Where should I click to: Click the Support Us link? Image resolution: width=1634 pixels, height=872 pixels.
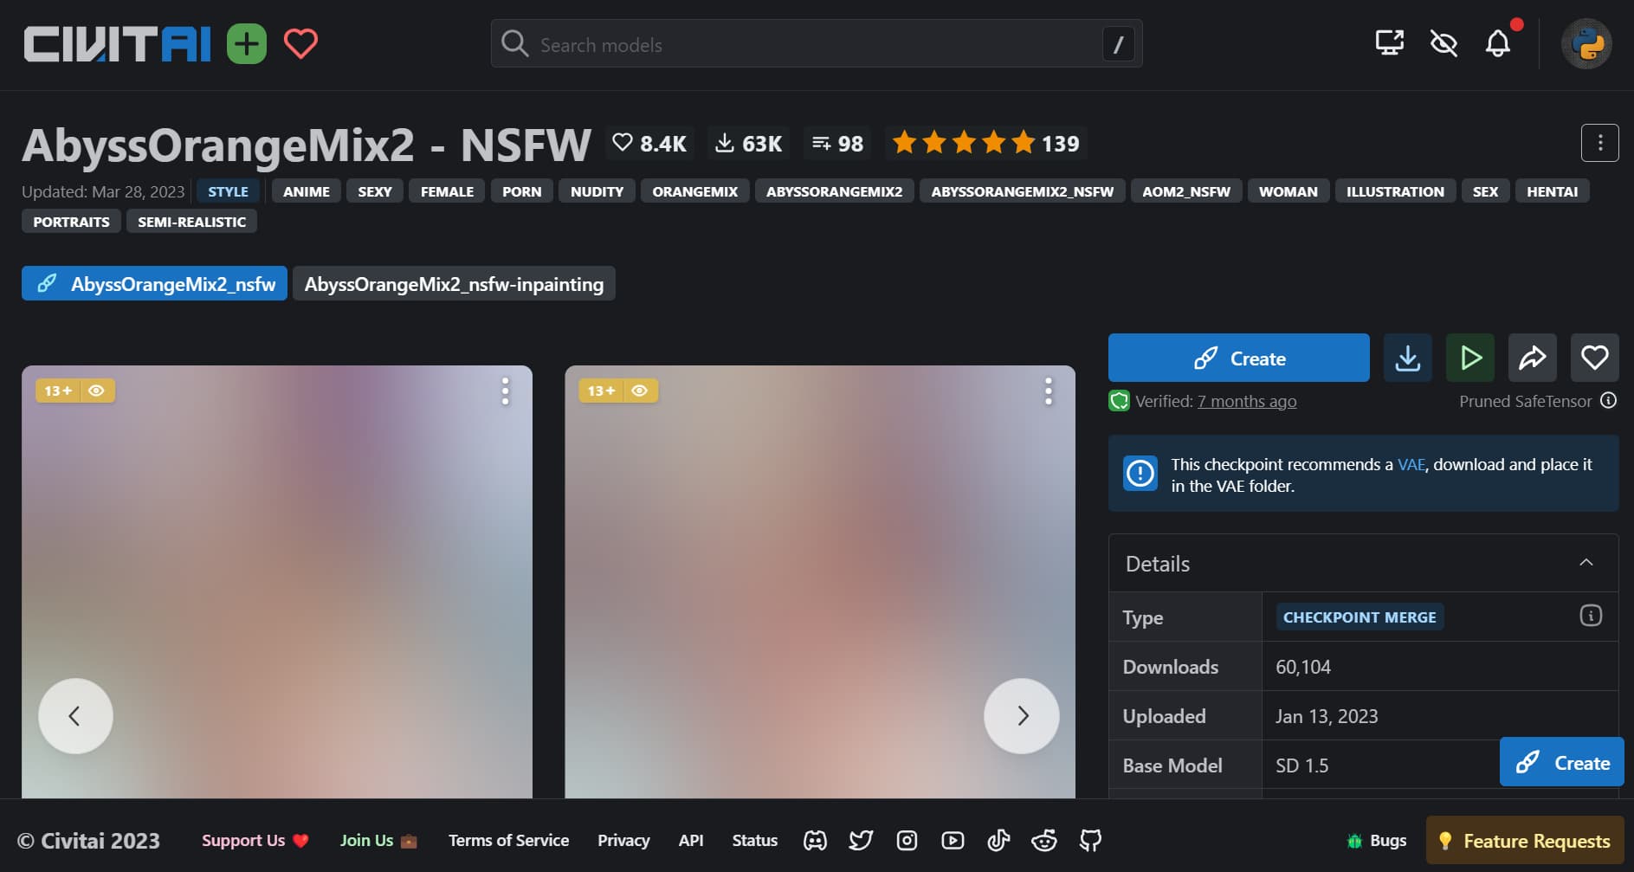point(255,840)
